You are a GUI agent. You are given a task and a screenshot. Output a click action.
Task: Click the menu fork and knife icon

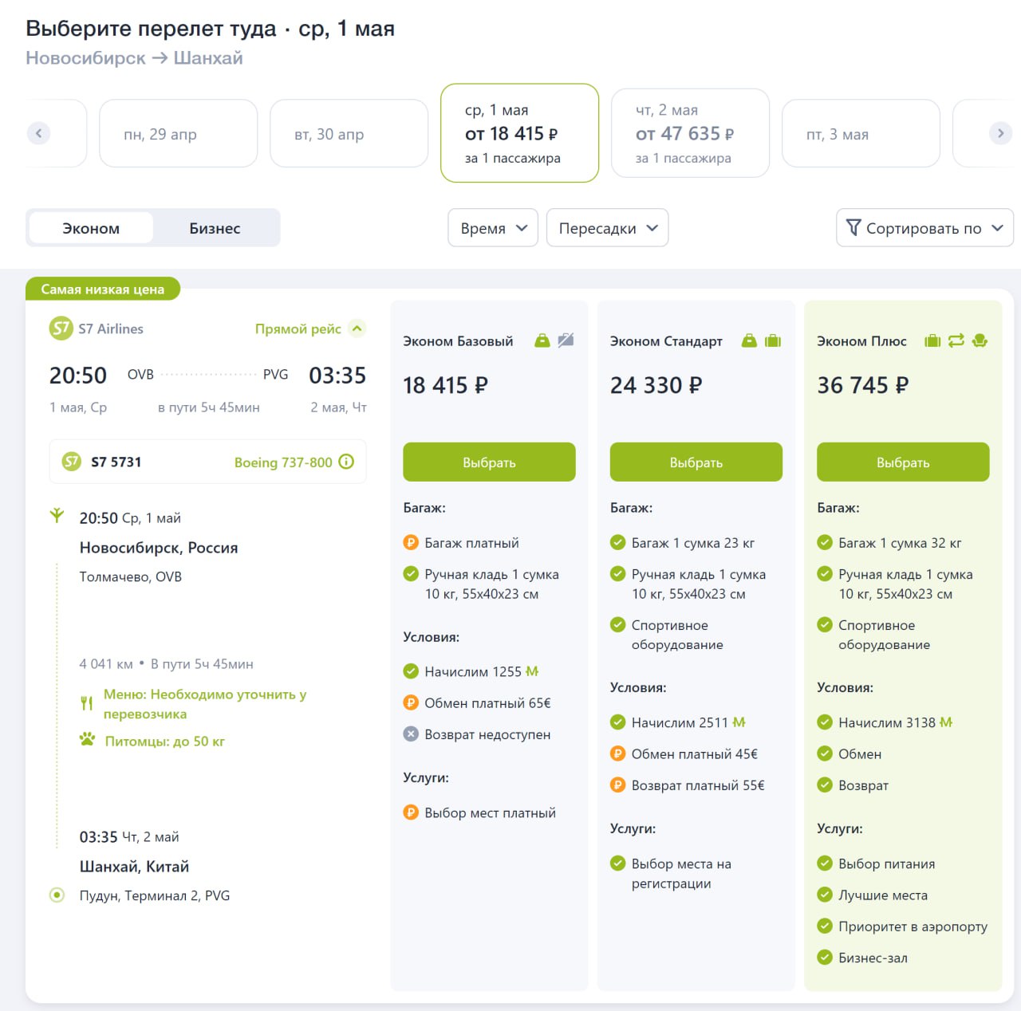coord(87,703)
